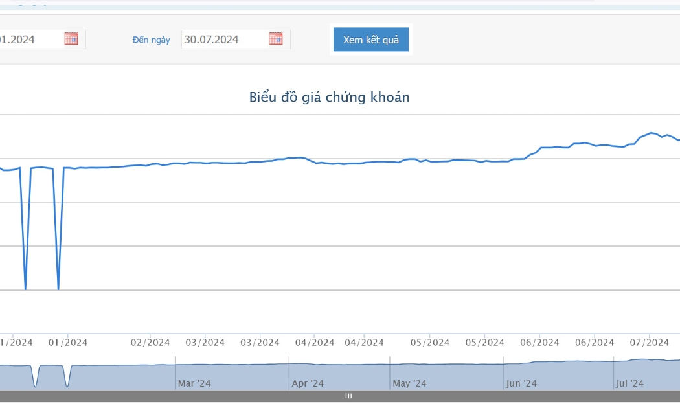This screenshot has width=680, height=408.
Task: Click the 02/2024 x-axis label
Action: click(x=150, y=343)
